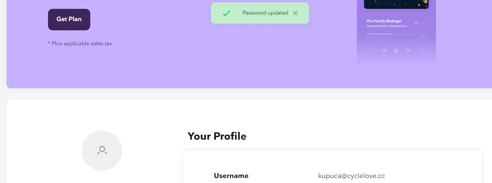The width and height of the screenshot is (492, 183).
Task: Seek along the song progress bar
Action: (396, 34)
